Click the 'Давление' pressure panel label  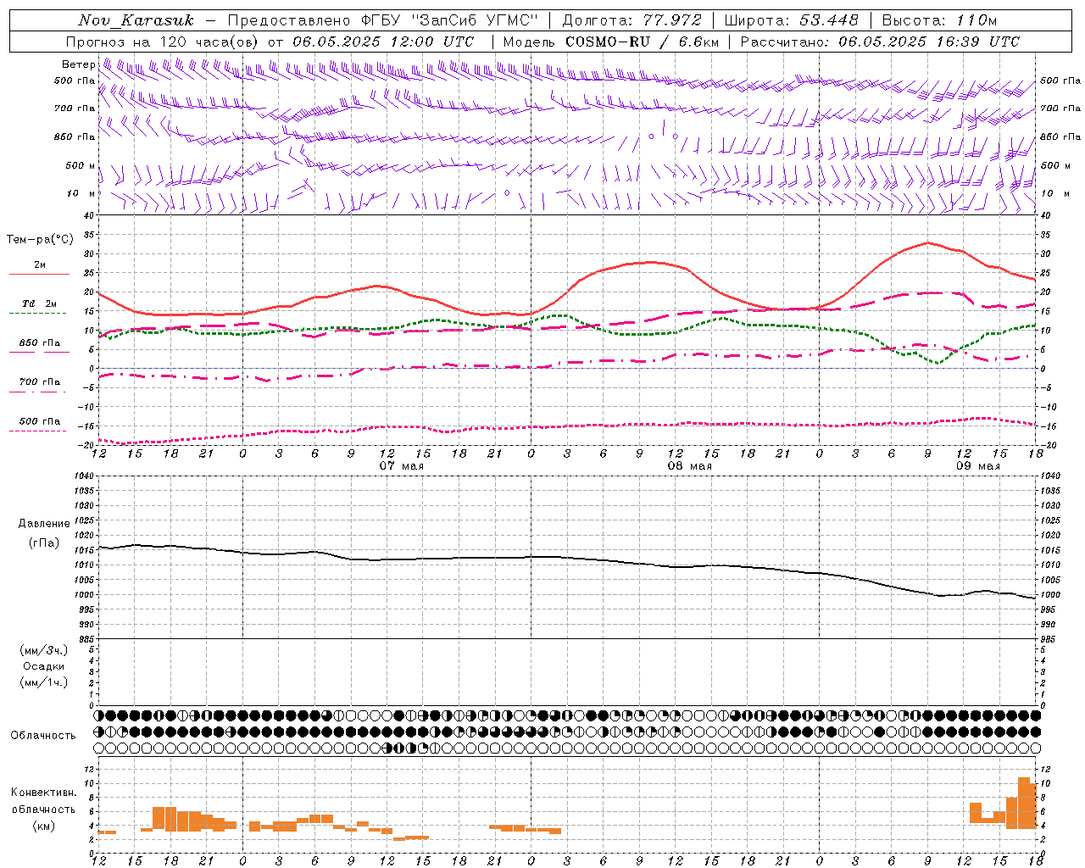point(43,524)
